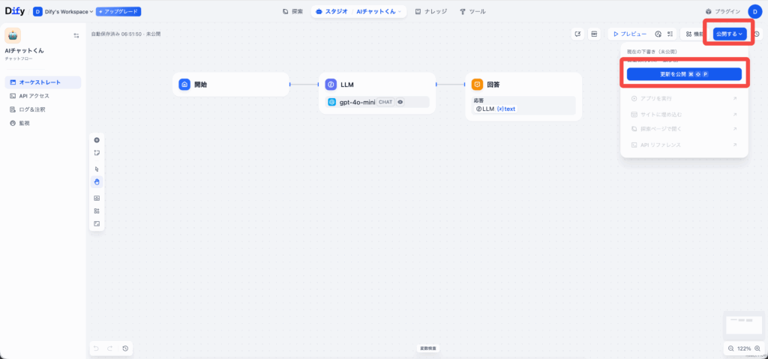Switch to pointer mode tool

97,169
